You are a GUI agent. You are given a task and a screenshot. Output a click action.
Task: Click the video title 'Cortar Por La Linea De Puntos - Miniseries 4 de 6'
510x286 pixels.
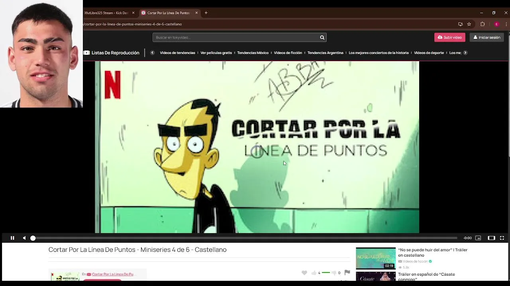tap(137, 249)
